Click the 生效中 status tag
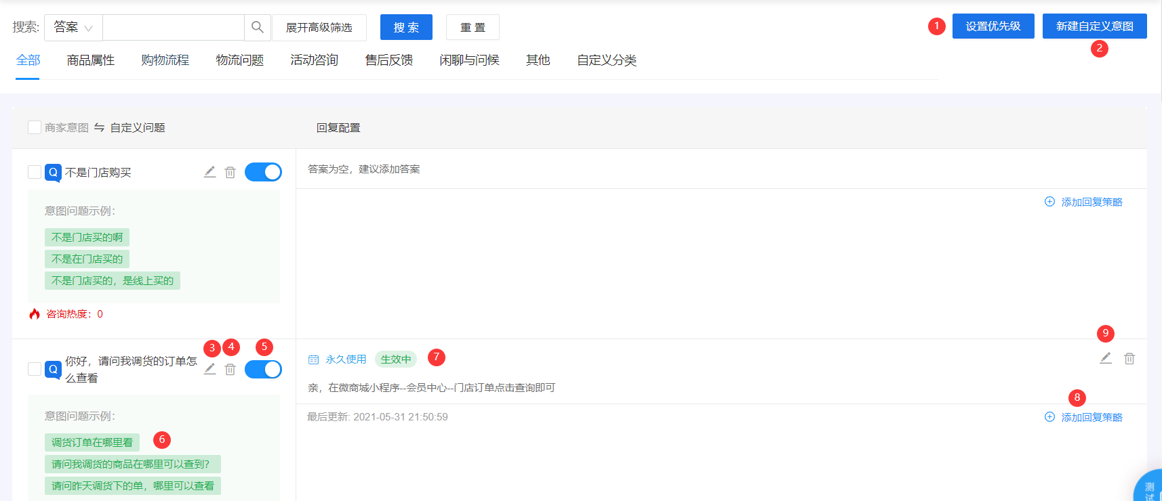The width and height of the screenshot is (1162, 501). [x=396, y=360]
